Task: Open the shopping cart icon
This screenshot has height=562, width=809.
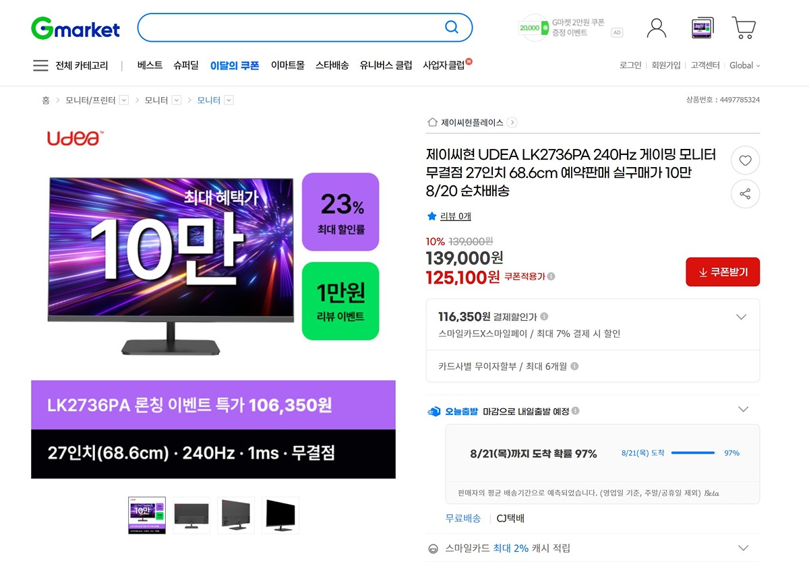Action: (x=744, y=28)
